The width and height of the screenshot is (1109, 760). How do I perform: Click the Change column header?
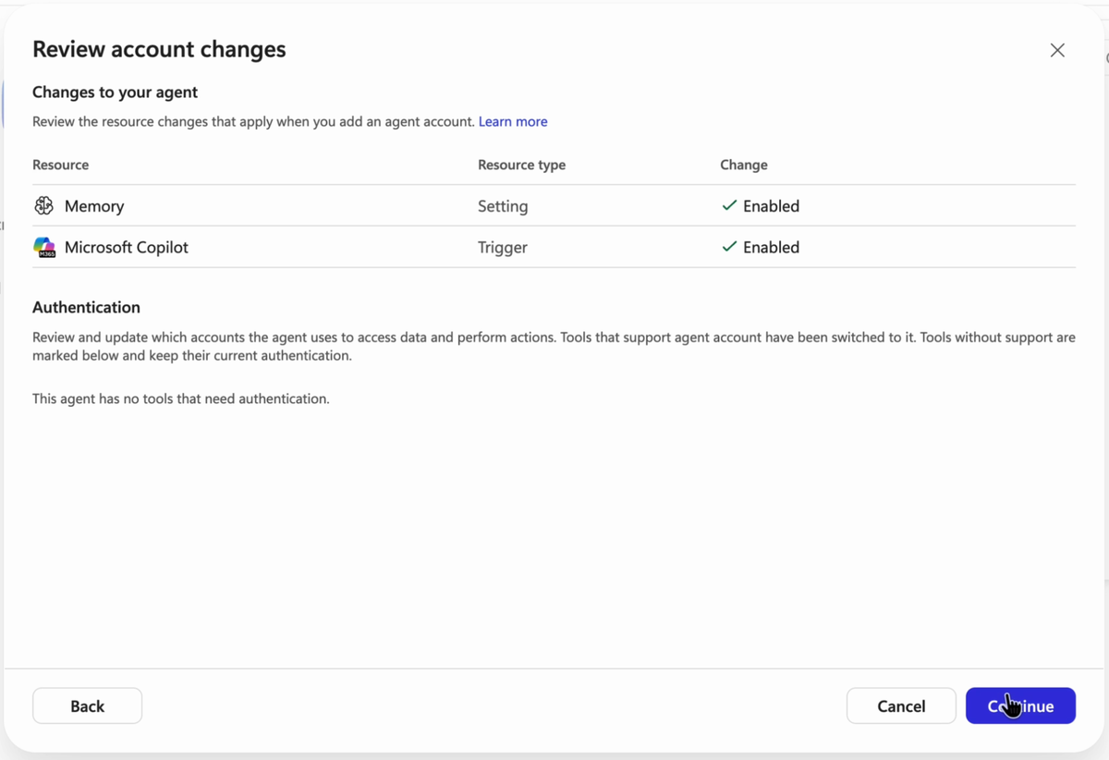tap(744, 165)
